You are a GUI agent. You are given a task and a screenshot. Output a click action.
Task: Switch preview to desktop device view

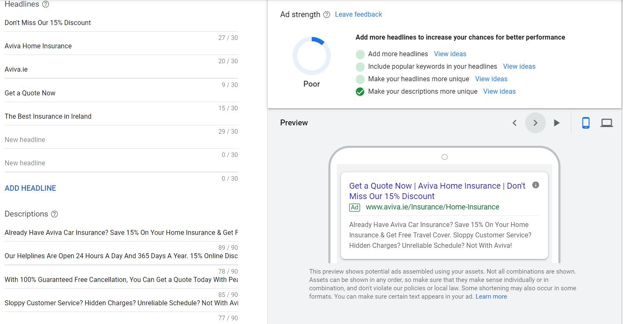(606, 122)
